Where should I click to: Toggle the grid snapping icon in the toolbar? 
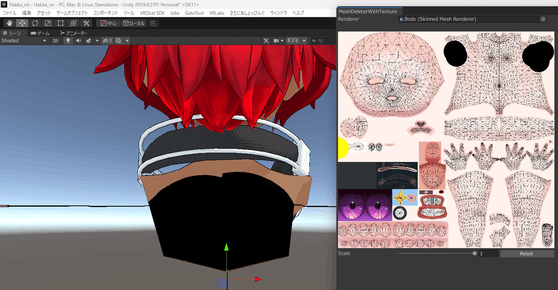click(x=153, y=23)
